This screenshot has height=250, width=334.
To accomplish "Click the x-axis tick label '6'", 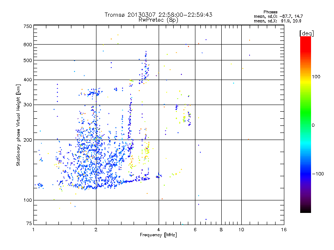I will click(195, 230).
